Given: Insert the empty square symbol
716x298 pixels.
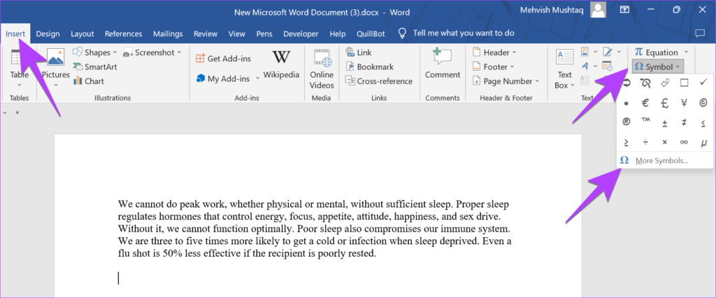Looking at the screenshot, I should click(x=684, y=83).
